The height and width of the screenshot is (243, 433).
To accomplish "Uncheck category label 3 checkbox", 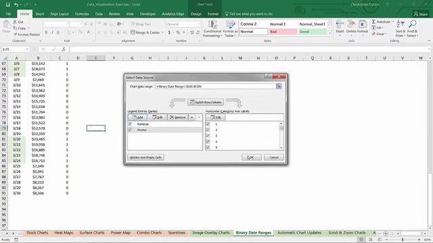I will click(x=208, y=136).
